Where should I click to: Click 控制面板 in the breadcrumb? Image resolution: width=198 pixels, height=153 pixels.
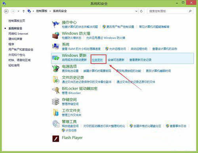(x=42, y=11)
